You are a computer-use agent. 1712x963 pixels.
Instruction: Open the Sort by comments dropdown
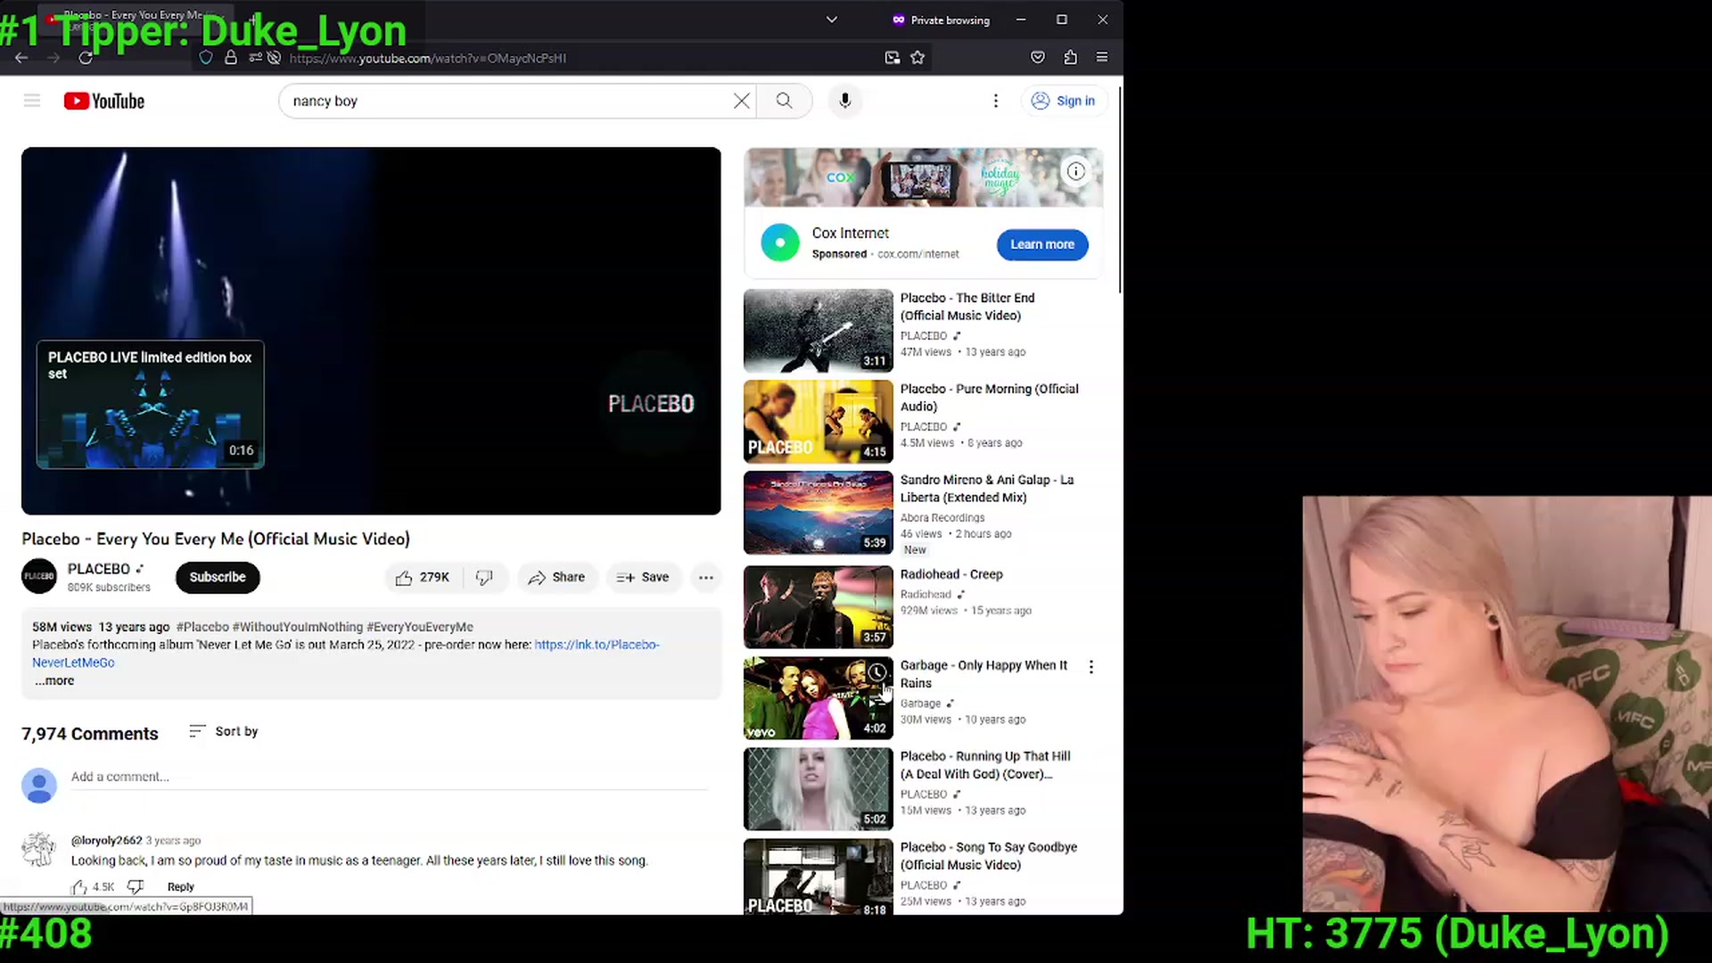tap(224, 731)
